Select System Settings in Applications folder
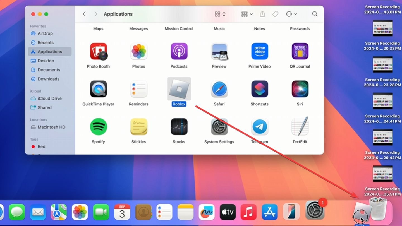This screenshot has width=402, height=226. (219, 127)
